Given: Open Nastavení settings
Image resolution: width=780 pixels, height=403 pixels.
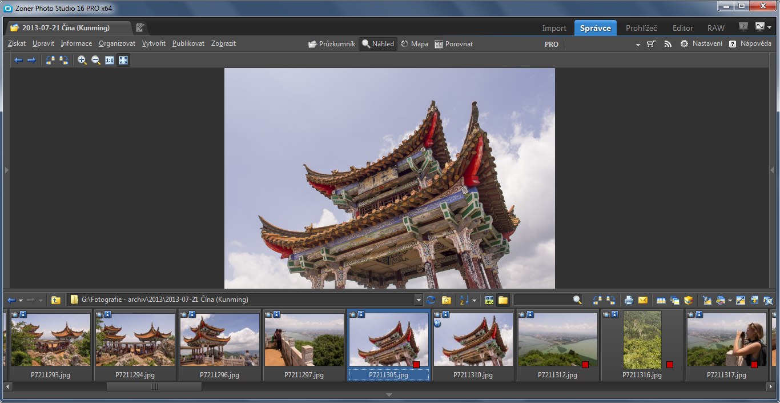Looking at the screenshot, I should pos(701,44).
